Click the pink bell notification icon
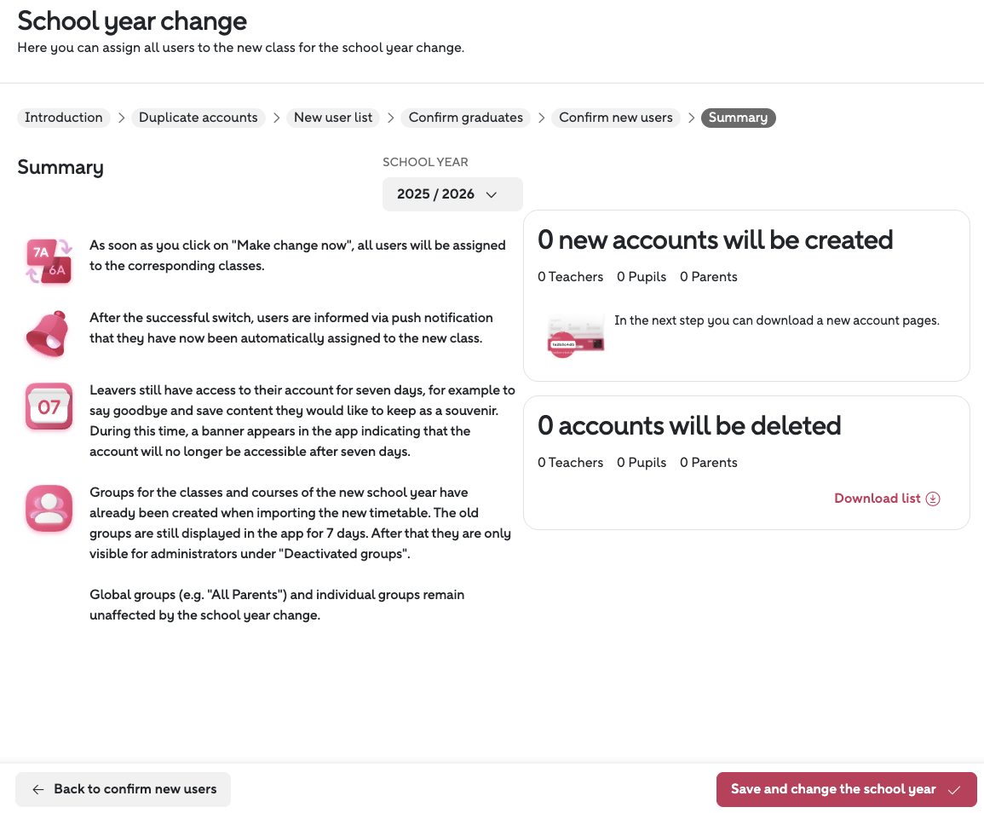The height and width of the screenshot is (813, 984). coord(49,333)
